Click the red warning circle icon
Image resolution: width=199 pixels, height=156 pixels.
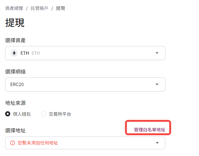pos(12,143)
